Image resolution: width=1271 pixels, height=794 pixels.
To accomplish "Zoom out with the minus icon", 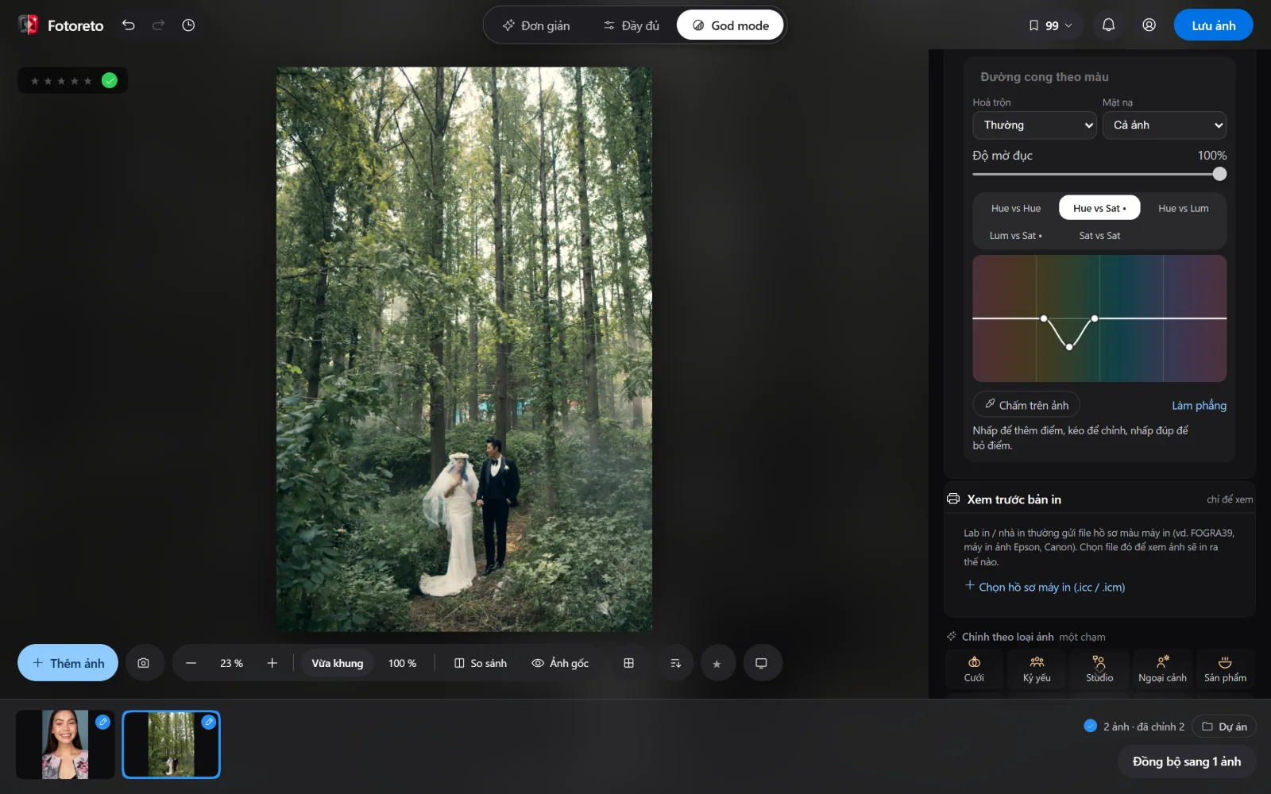I will point(191,663).
